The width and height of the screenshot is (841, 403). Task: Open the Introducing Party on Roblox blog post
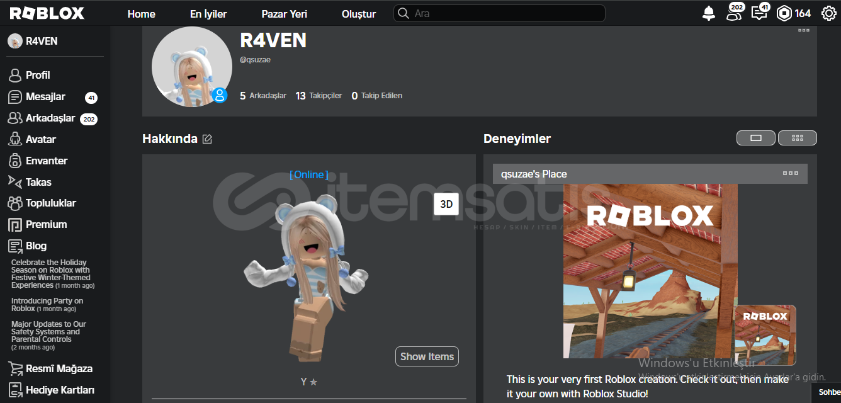[x=47, y=305]
